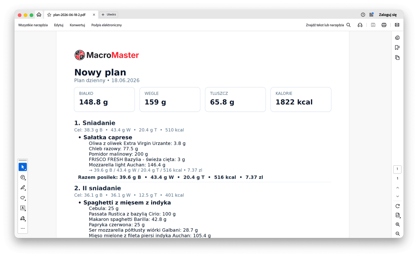Show the bookmarks panel

[x=397, y=47]
